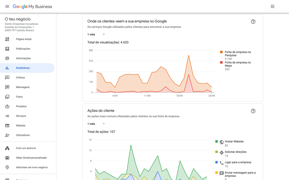Open the Críticas section
The width and height of the screenshot is (289, 180).
tap(20, 78)
